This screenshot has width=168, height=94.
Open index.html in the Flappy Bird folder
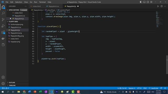point(15,39)
